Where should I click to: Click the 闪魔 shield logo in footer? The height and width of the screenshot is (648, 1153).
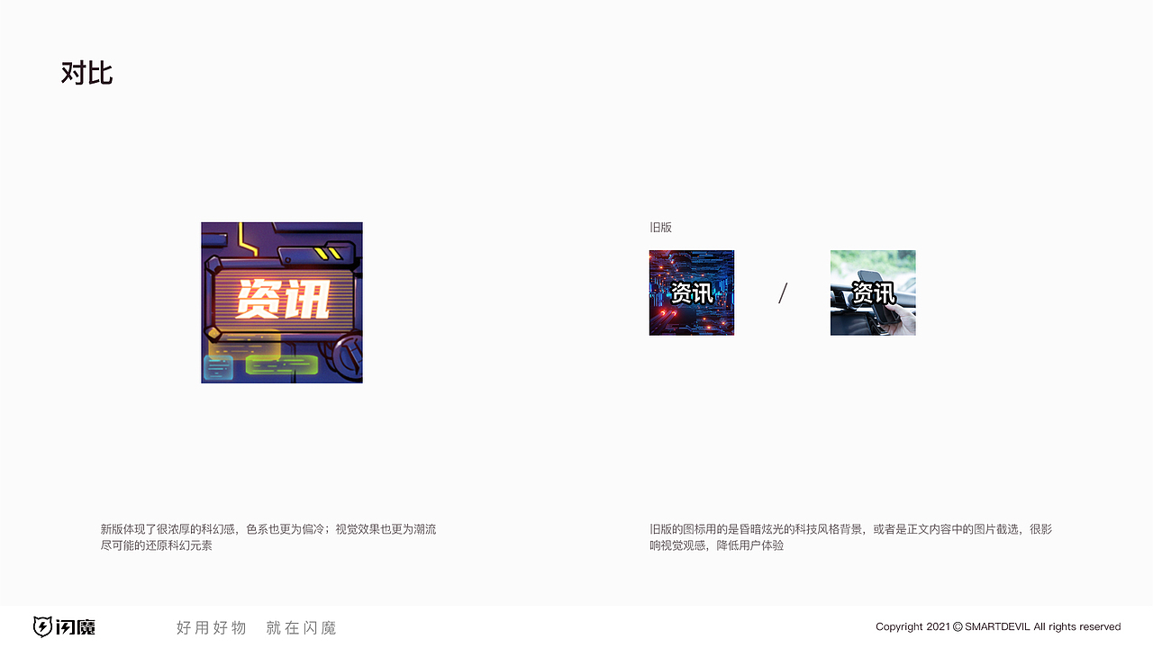64,627
